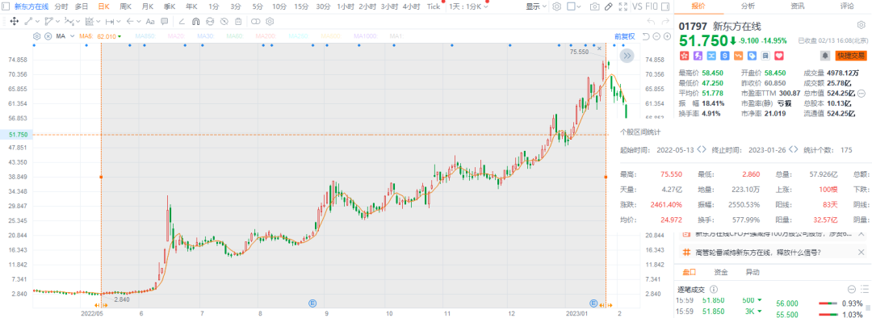The height and width of the screenshot is (318, 872).
Task: Undo the last drawing action
Action: click(652, 22)
